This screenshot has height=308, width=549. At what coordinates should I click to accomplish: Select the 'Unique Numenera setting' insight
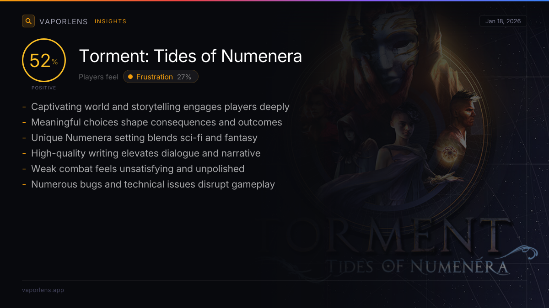coord(144,138)
